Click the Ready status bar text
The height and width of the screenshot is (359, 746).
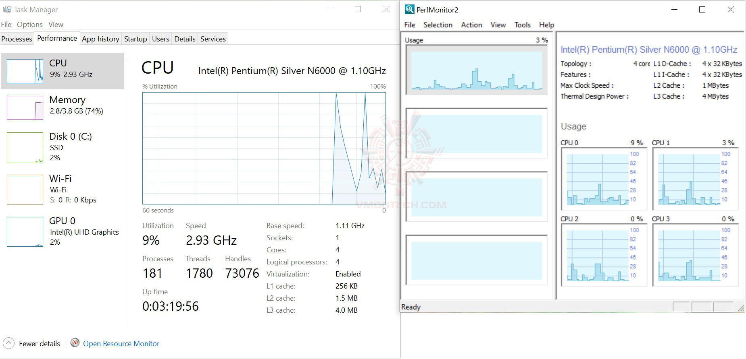(411, 307)
